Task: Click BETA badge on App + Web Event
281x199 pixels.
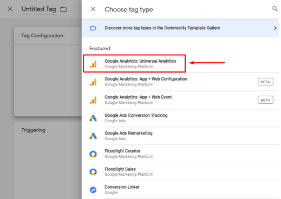Action: pyautogui.click(x=265, y=100)
